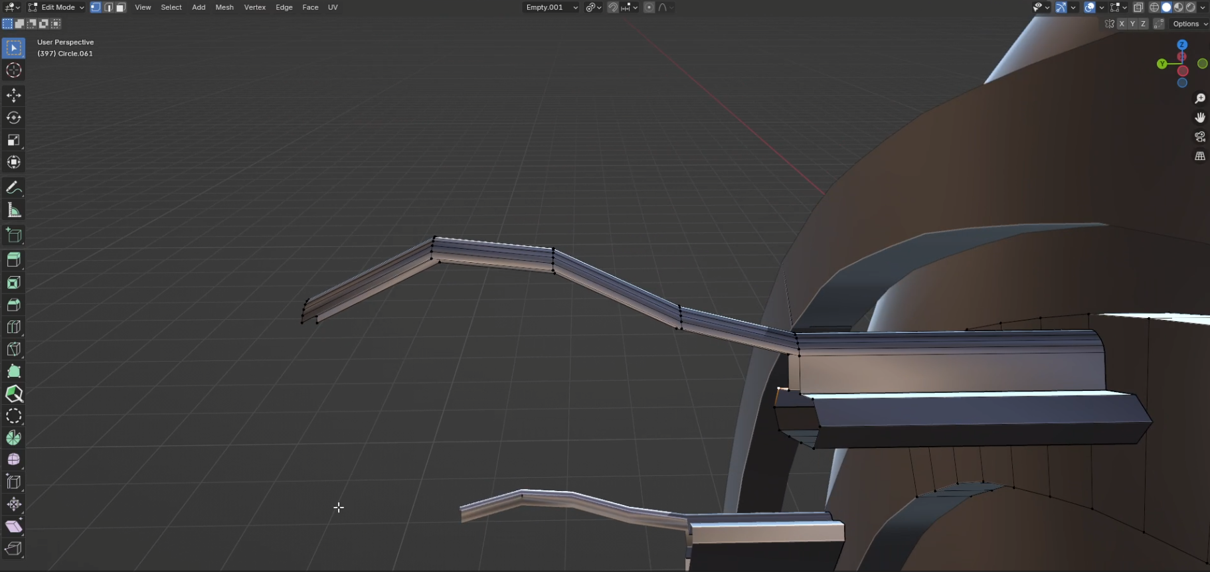Viewport: 1210px width, 572px height.
Task: Select the Select Box tool
Action: 14,48
